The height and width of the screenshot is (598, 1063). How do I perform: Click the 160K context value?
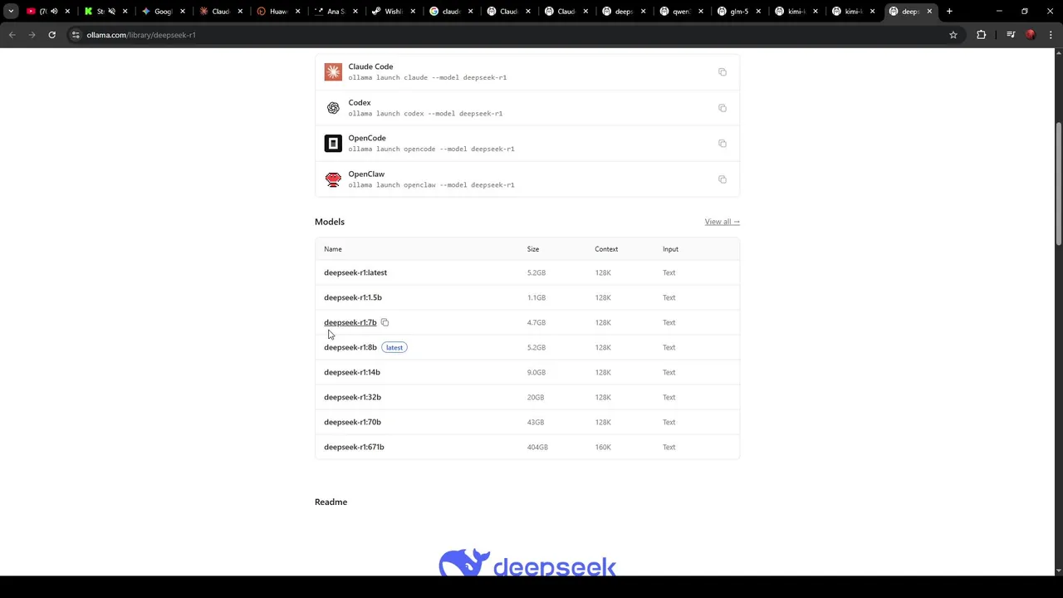(x=603, y=447)
